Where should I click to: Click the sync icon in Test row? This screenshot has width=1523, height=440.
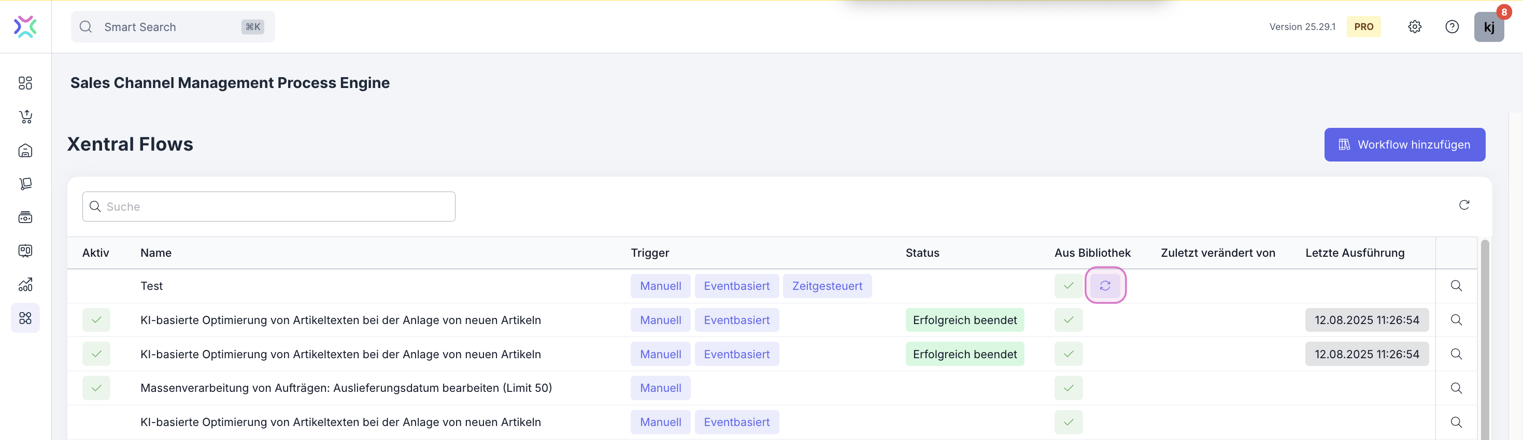coord(1104,286)
